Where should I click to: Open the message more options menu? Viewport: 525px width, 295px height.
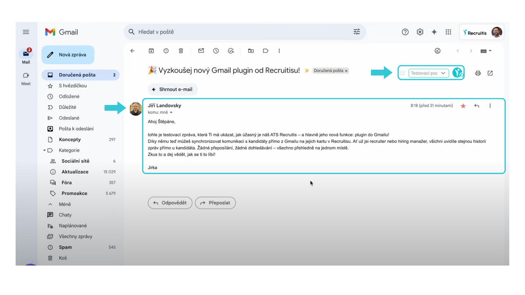pos(490,106)
